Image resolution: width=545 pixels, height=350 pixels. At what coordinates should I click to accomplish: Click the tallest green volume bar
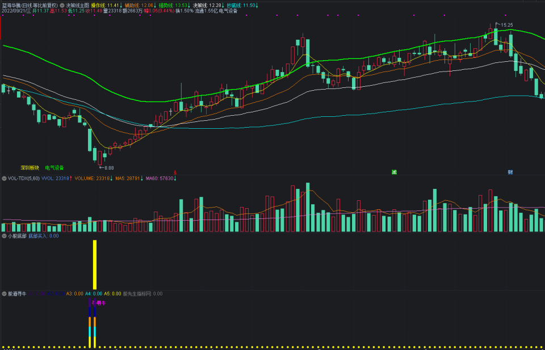pos(308,207)
